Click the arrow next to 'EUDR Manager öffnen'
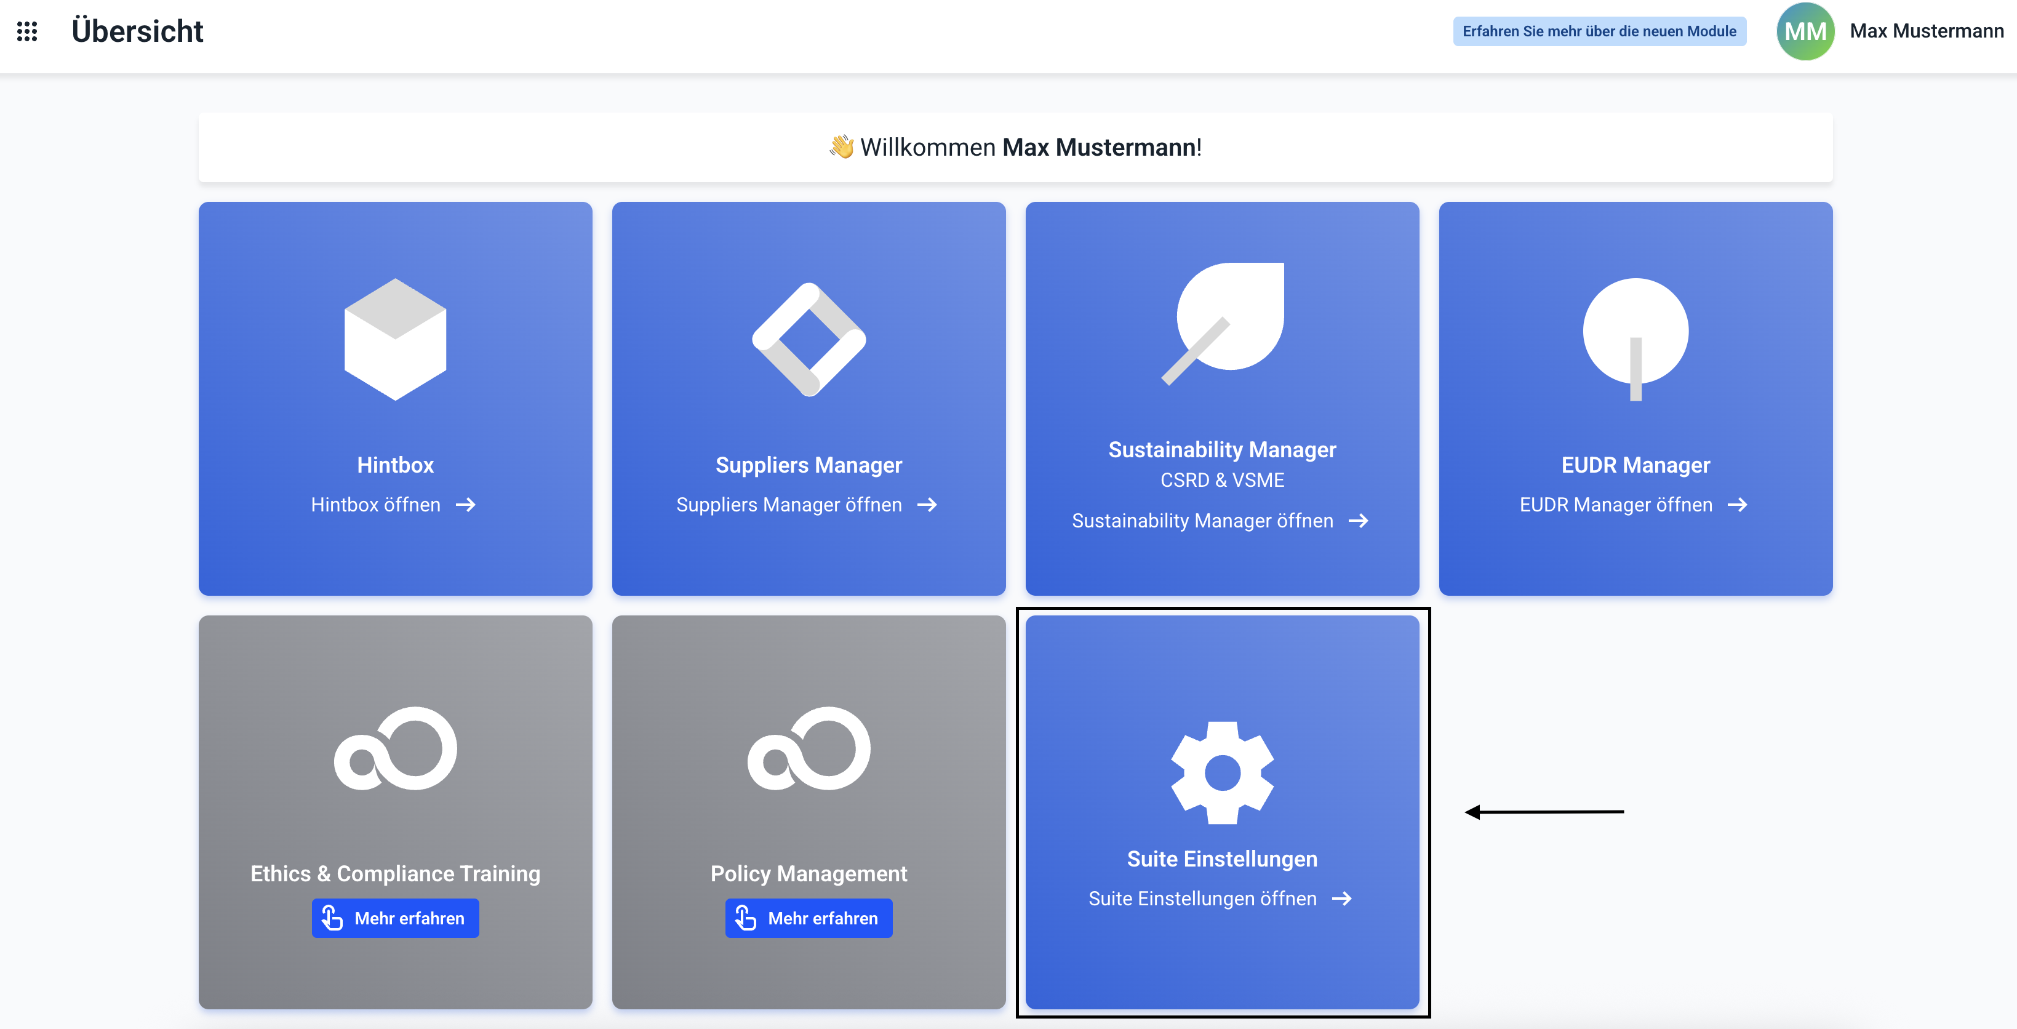 [1738, 505]
